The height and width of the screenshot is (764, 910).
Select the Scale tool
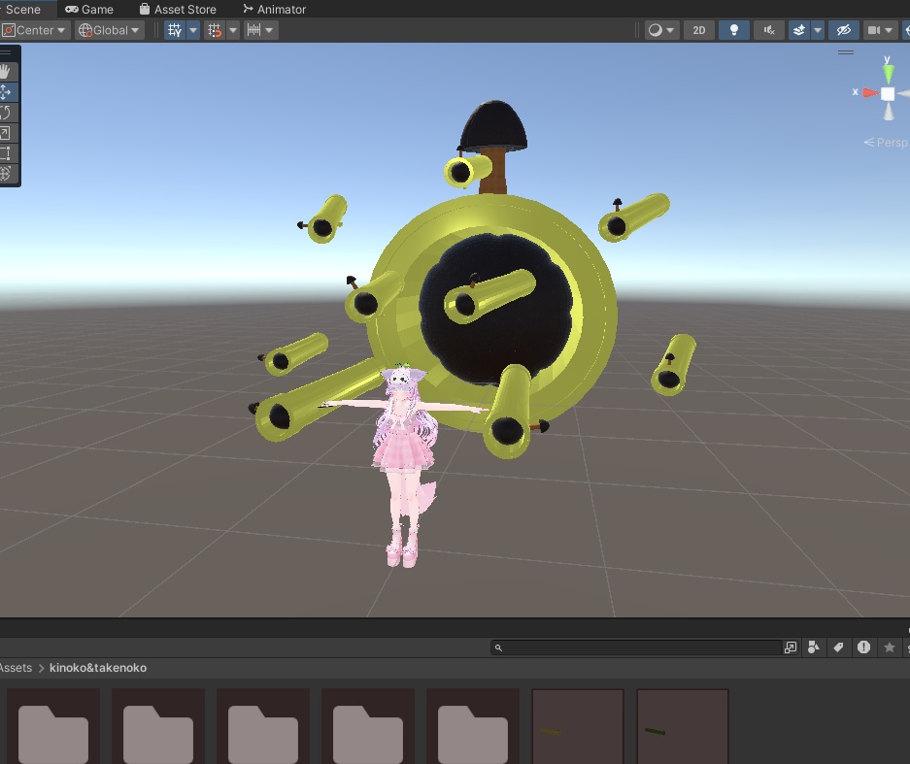pos(10,133)
